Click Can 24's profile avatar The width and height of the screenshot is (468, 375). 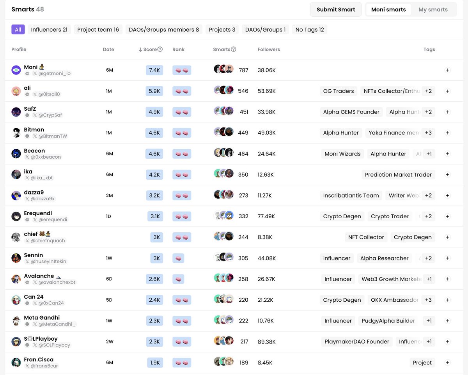[16, 300]
